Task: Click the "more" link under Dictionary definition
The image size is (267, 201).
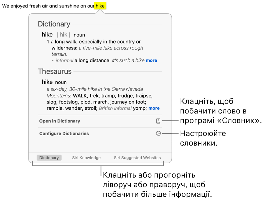Action: click(151, 61)
